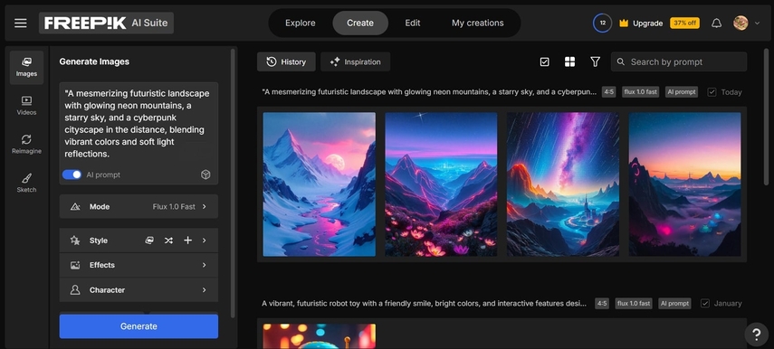Click the Mode triangle icon
Image resolution: width=774 pixels, height=349 pixels.
(75, 206)
